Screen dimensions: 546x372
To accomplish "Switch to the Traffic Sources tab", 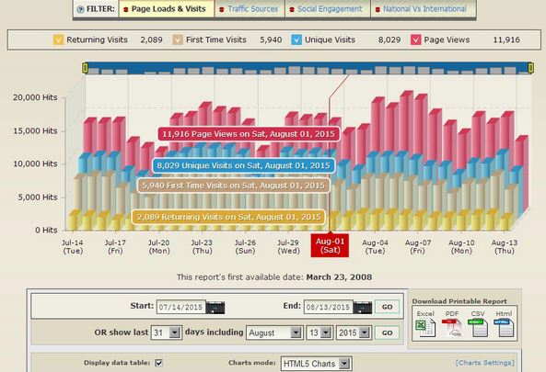I will 250,8.
